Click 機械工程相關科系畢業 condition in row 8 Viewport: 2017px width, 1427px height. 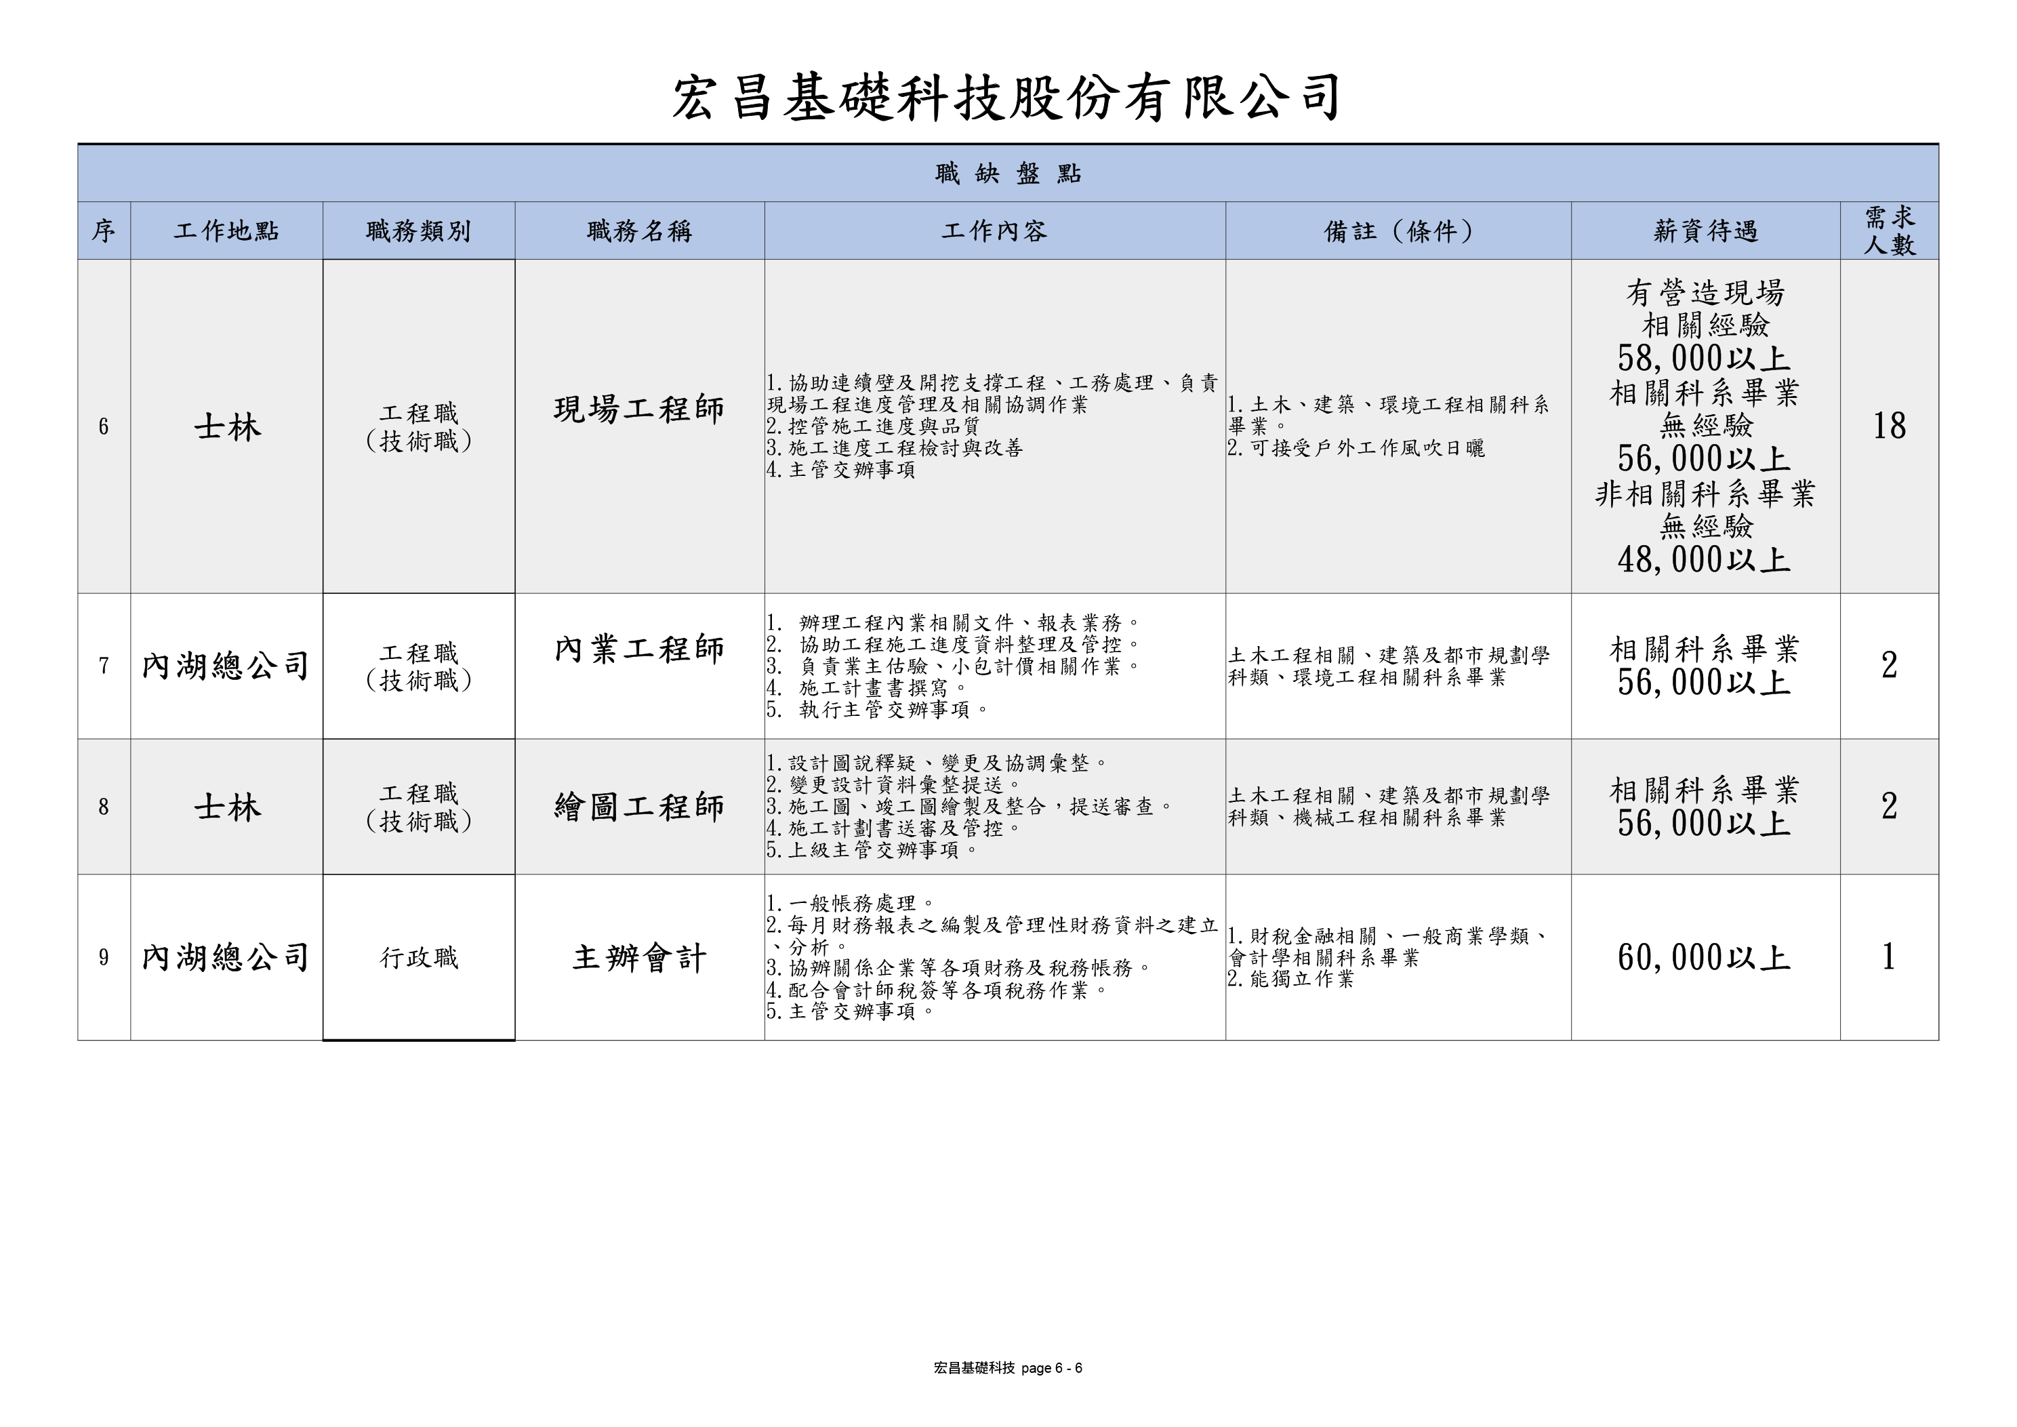point(1400,818)
